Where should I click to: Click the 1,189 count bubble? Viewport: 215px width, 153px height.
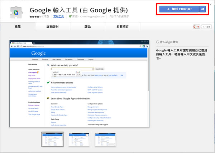(206, 27)
